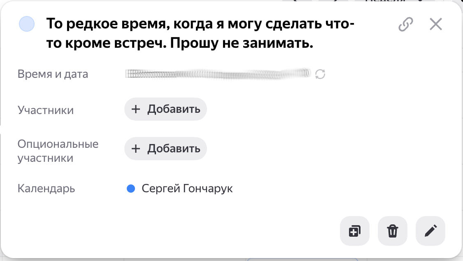
Task: Click the plus sign in the optional participants button
Action: [135, 149]
